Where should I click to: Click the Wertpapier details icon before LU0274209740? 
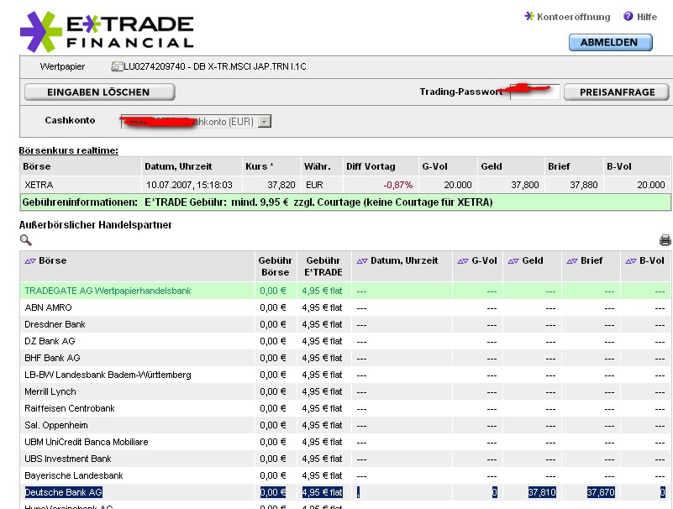tap(116, 66)
